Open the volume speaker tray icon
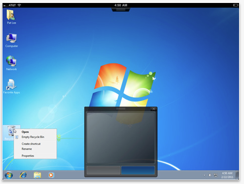Image resolution: width=244 pixels, height=184 pixels. point(210,175)
